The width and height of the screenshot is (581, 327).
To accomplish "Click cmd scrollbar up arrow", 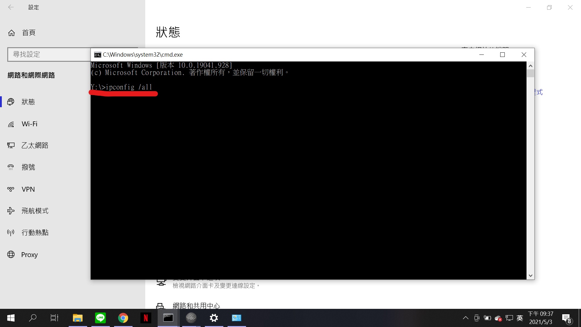I will coord(530,66).
